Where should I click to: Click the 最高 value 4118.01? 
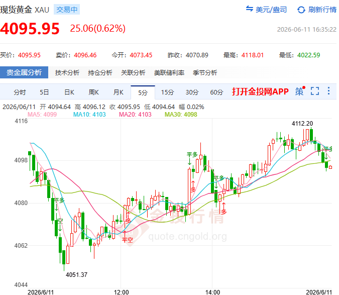click(253, 55)
